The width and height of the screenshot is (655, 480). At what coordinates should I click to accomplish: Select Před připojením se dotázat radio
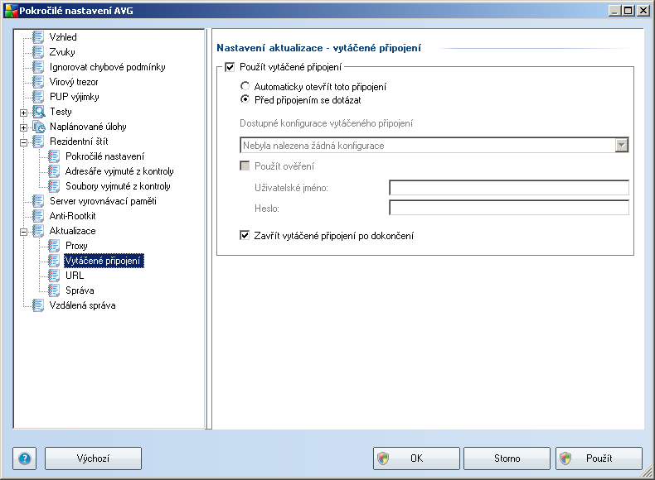pyautogui.click(x=245, y=99)
